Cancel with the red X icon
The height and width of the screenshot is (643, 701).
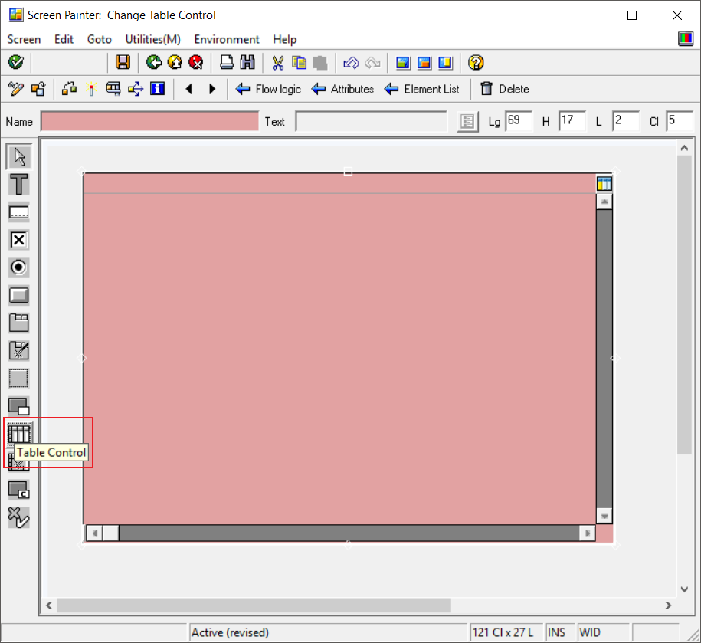[x=196, y=62]
